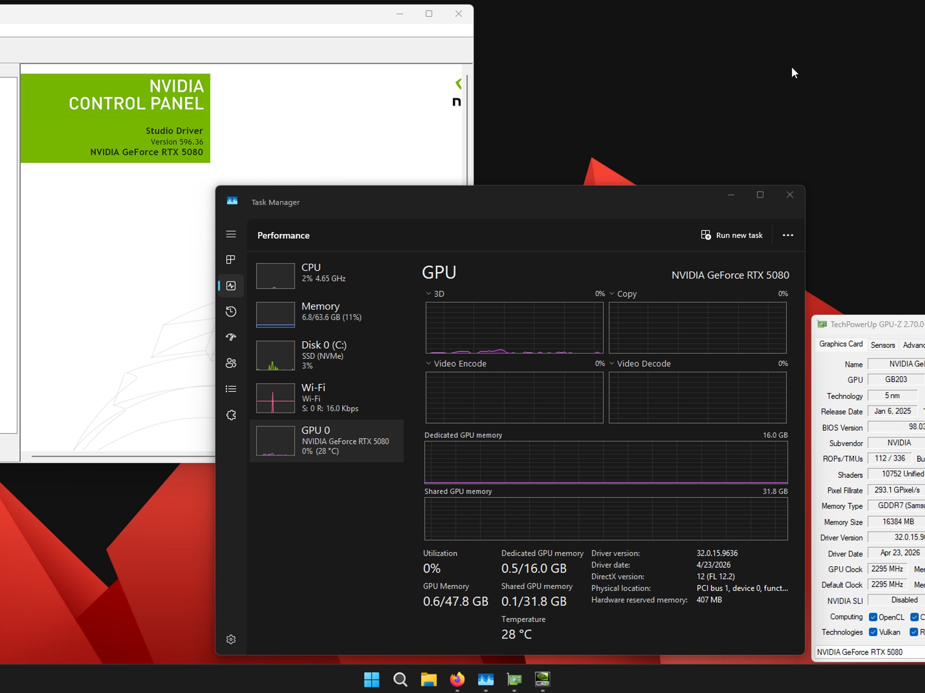Viewport: 925px width, 693px height.
Task: Select GPU 0 performance entry
Action: pos(327,441)
